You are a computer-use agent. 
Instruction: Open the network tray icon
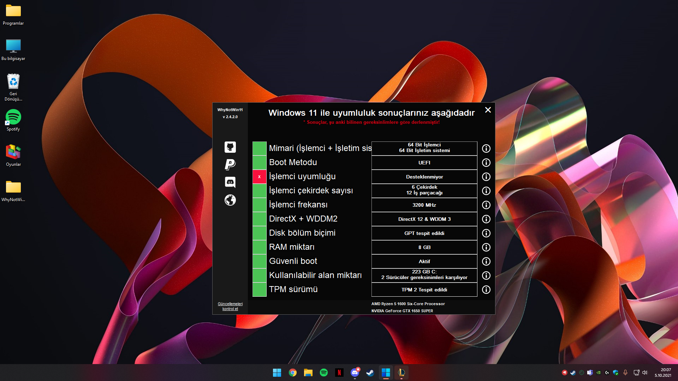click(x=636, y=373)
